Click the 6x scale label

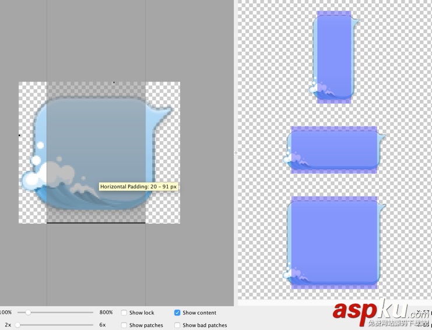click(103, 325)
